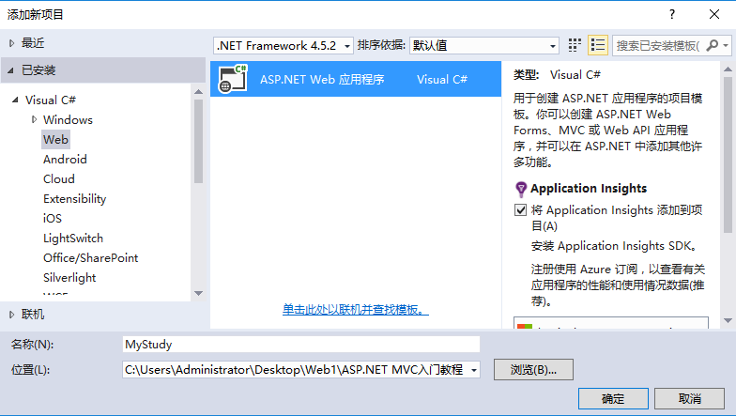Open the sort by 默认值 dropdown
The width and height of the screenshot is (736, 416).
pyautogui.click(x=484, y=45)
